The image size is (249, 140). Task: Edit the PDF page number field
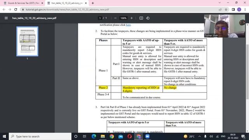pos(100,18)
